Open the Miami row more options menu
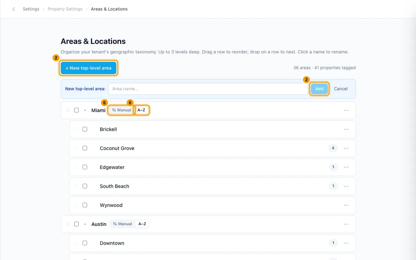416x260 pixels. point(346,110)
